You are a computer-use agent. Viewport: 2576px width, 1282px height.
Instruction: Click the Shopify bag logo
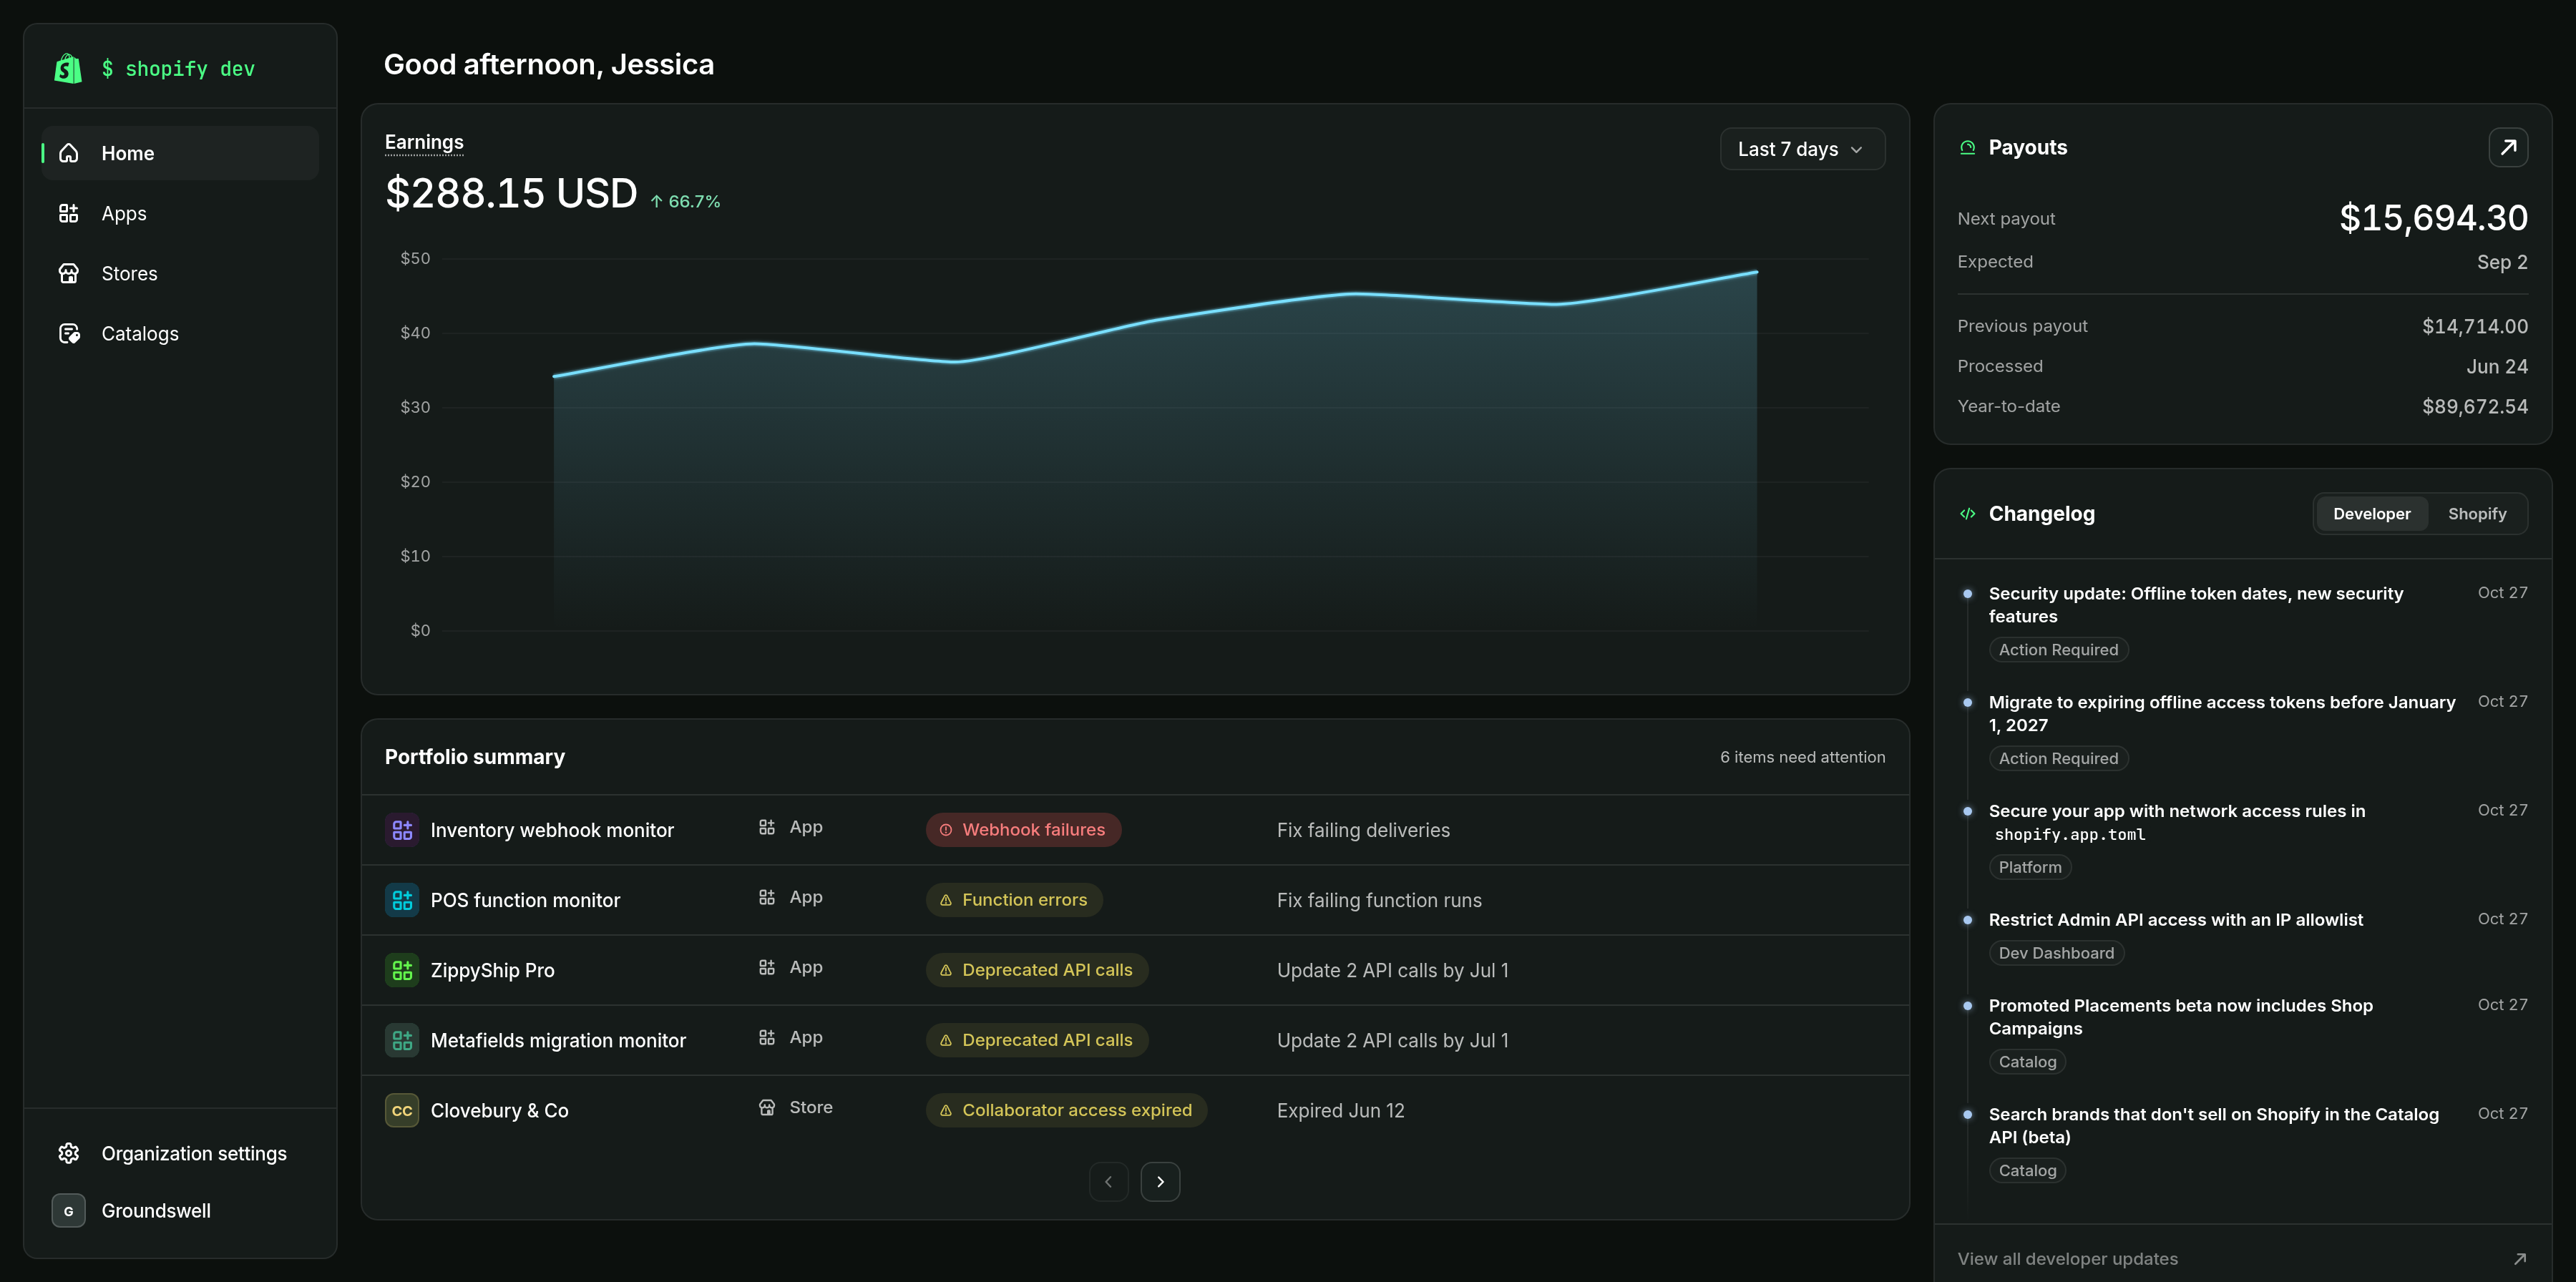[68, 68]
